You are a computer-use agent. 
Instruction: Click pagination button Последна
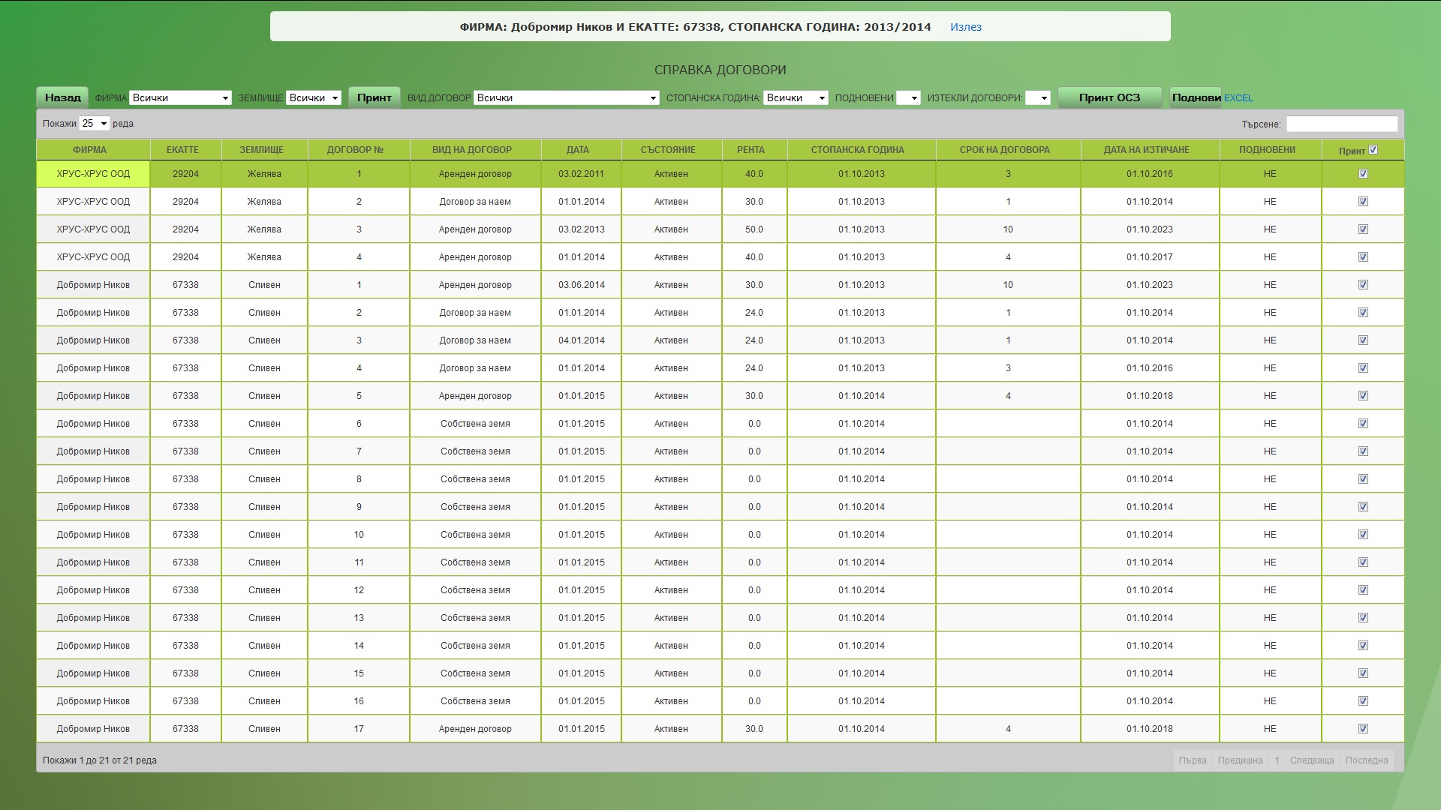coord(1367,760)
